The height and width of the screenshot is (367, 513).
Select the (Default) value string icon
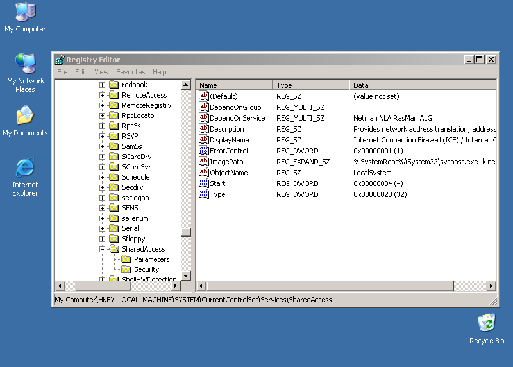pyautogui.click(x=203, y=96)
